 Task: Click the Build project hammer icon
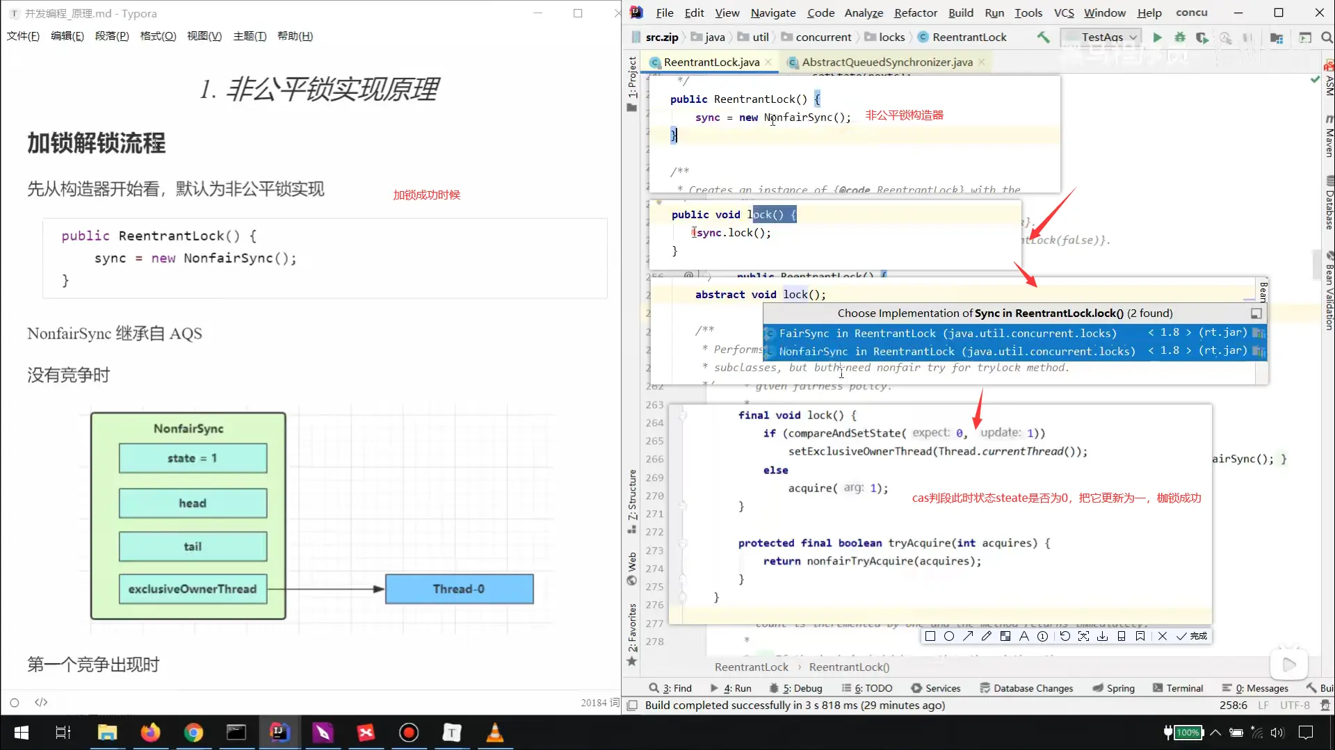click(1044, 38)
